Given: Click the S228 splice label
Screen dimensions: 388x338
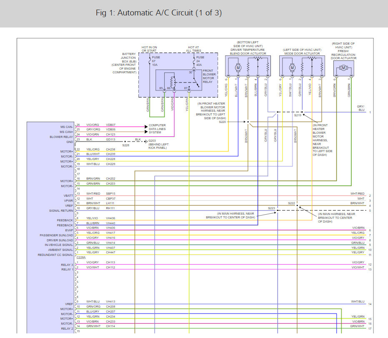Looking at the screenshot, I should (126, 145).
